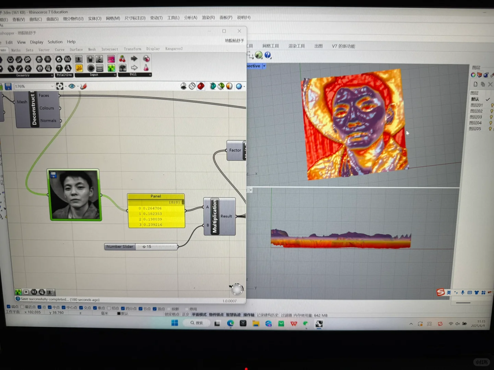Click the green globe icon in Rhino toolbar

[x=259, y=55]
